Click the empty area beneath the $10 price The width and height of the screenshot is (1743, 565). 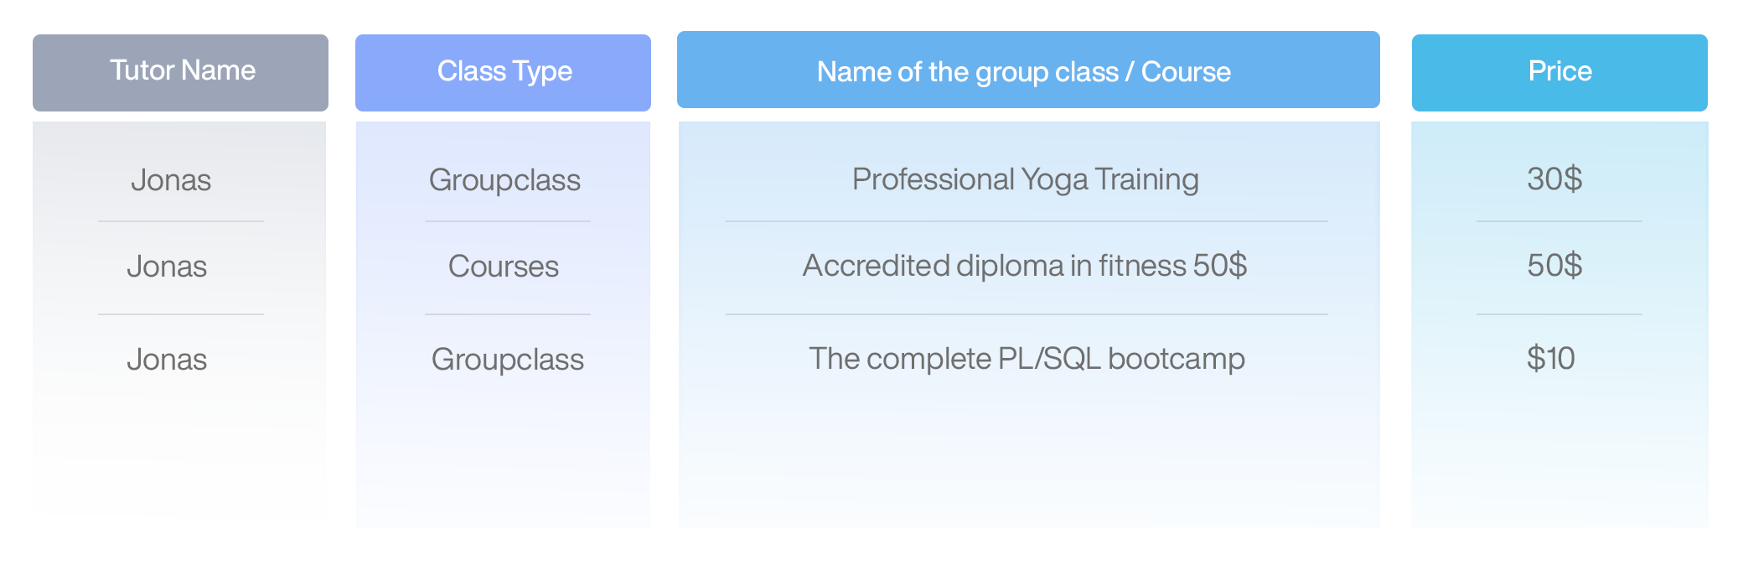(x=1559, y=457)
